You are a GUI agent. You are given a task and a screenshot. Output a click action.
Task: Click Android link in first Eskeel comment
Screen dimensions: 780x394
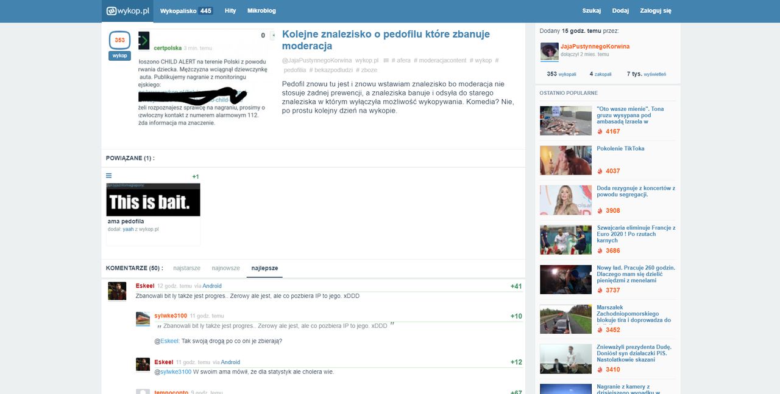pyautogui.click(x=212, y=286)
